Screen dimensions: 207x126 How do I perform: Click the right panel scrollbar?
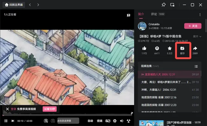point(206,26)
